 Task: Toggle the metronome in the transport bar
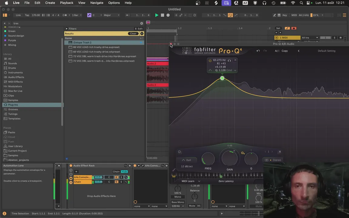pos(65,15)
